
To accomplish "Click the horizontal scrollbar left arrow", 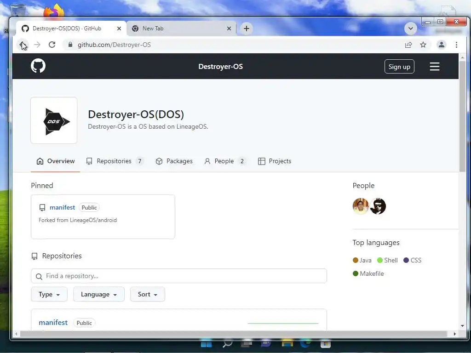I will [x=16, y=334].
